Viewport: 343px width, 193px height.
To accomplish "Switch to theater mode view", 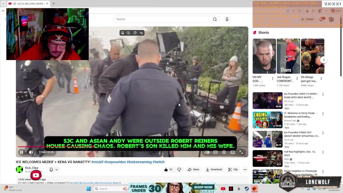I will (x=233, y=152).
